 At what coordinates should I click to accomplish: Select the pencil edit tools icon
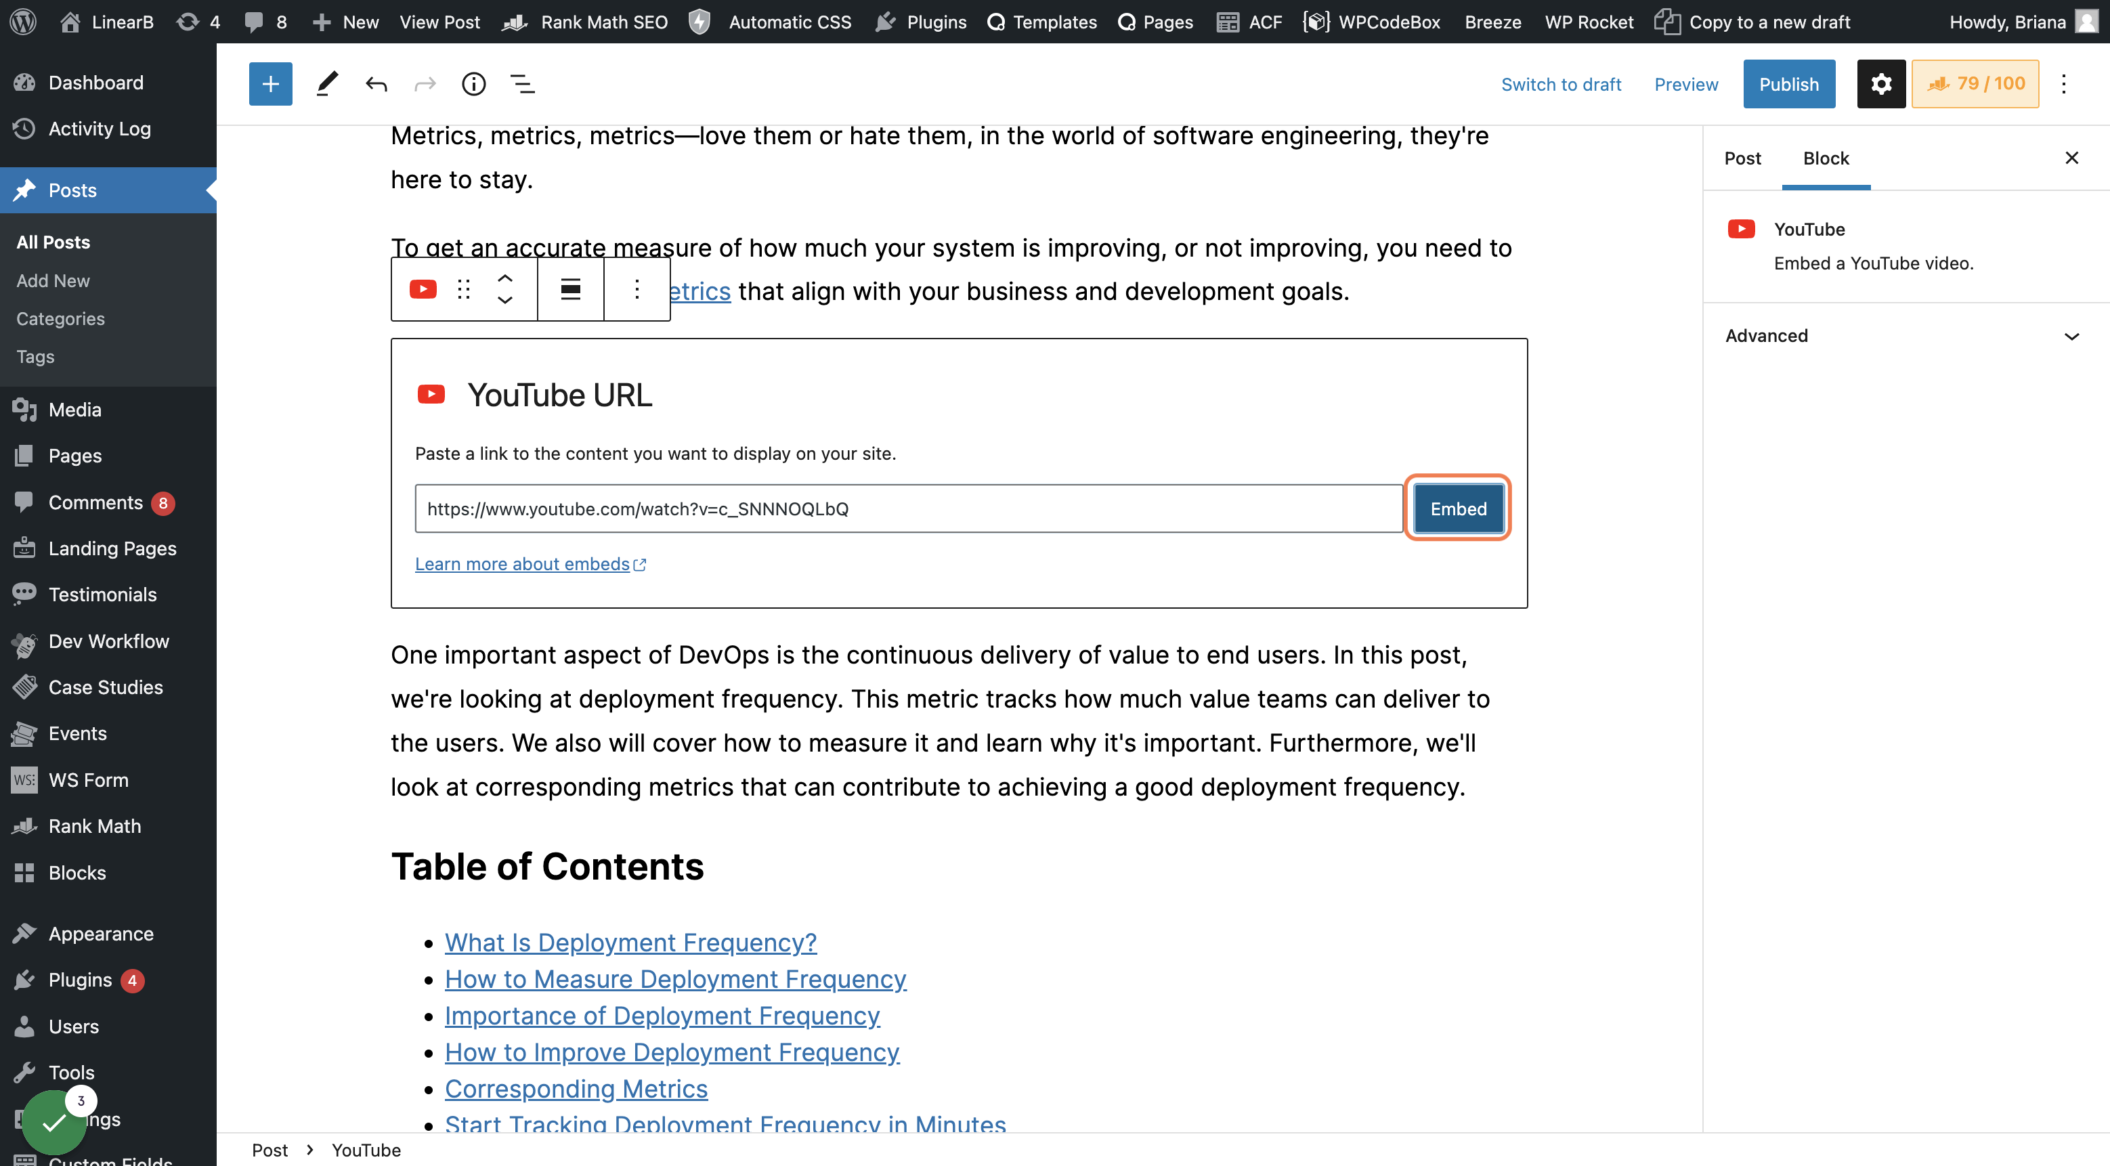tap(327, 83)
